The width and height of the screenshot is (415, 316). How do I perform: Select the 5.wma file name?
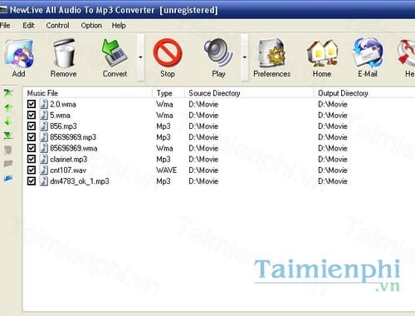pyautogui.click(x=60, y=115)
